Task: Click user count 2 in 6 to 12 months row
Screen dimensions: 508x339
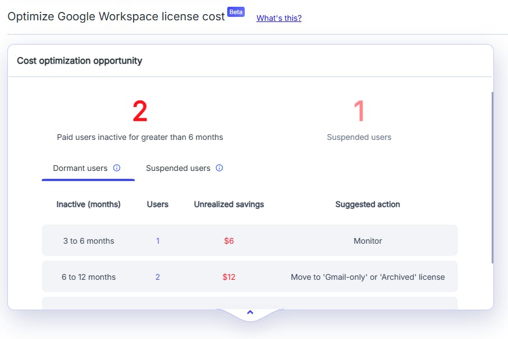Action: pos(158,277)
